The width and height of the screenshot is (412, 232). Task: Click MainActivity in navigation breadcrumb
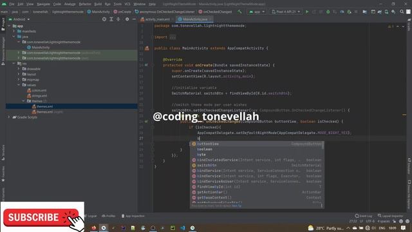click(x=98, y=12)
